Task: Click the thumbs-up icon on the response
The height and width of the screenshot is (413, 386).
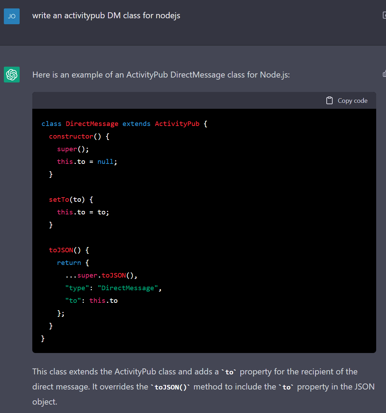Action: [384, 74]
